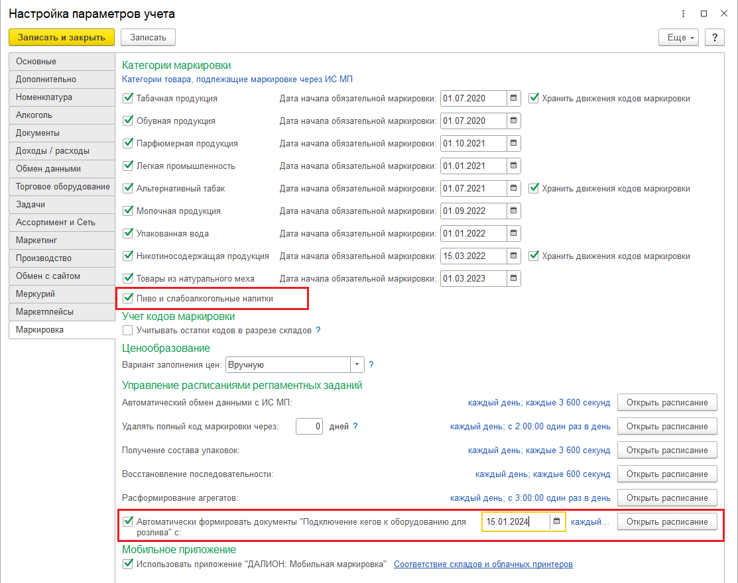Select Доходы / расходы tab

[x=62, y=151]
